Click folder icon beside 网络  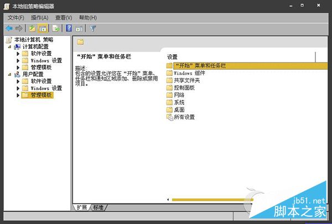click(169, 95)
